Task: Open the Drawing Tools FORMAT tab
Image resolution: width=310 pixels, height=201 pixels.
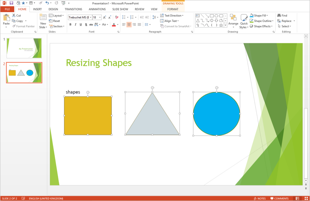Action: 173,9
